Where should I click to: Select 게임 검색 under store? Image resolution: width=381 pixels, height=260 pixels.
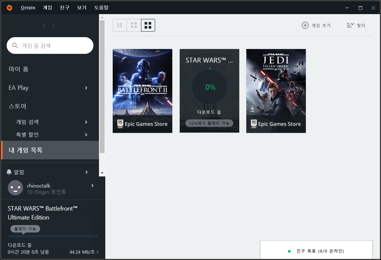[28, 122]
